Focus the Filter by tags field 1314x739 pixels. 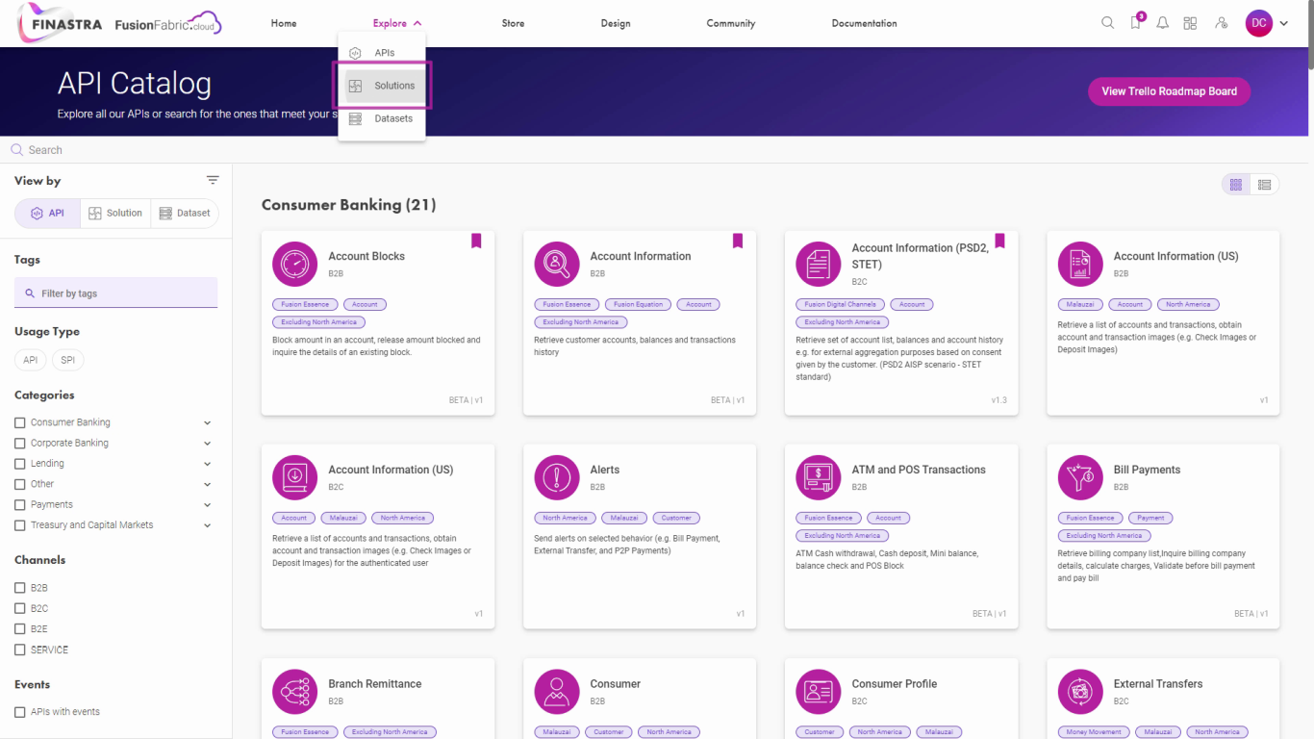(x=115, y=293)
